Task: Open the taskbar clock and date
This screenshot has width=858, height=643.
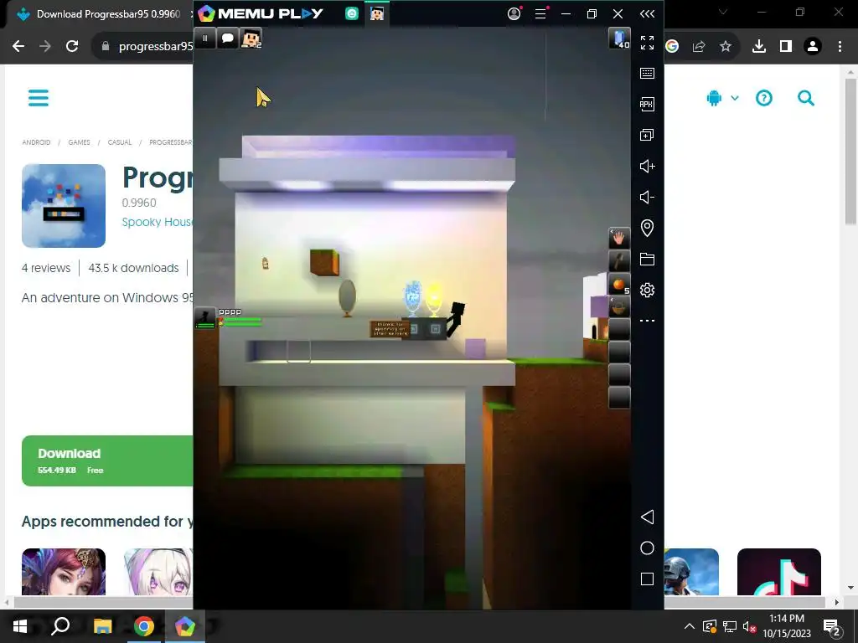Action: point(787,626)
